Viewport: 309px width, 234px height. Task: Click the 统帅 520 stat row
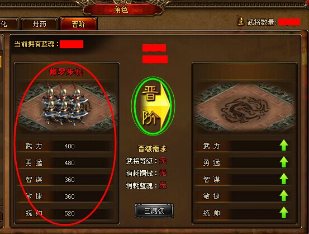coord(66,213)
